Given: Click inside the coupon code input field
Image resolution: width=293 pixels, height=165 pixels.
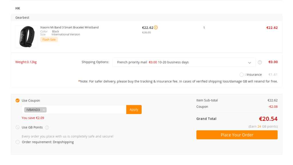Looking at the screenshot, I should point(86,110).
